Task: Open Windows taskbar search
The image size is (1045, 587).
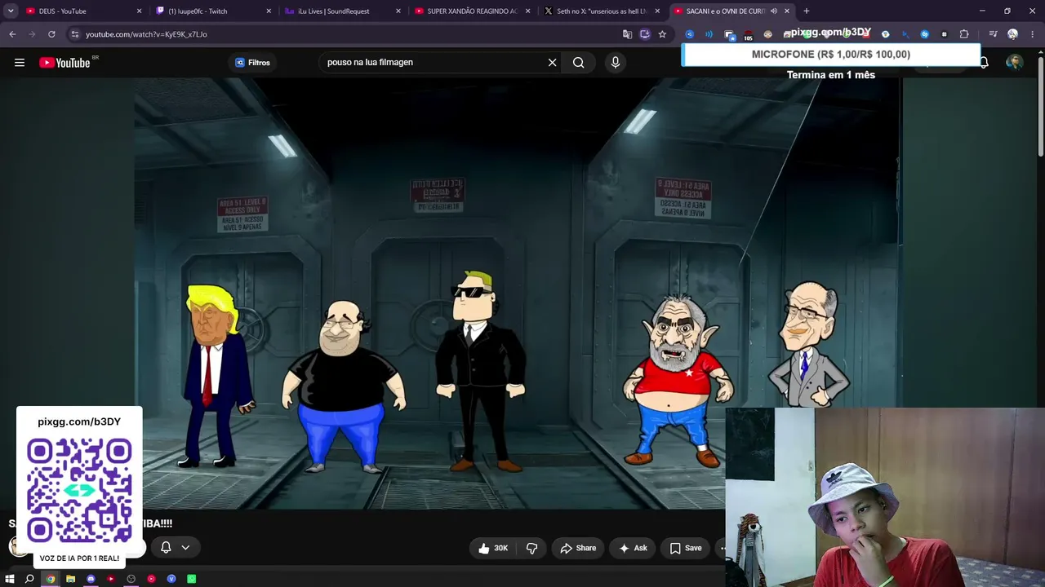Action: pyautogui.click(x=29, y=579)
